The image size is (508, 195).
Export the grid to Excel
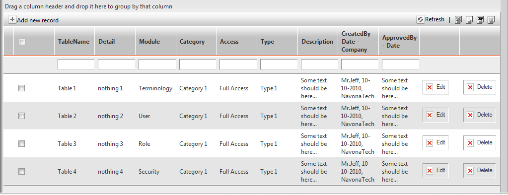(458, 20)
